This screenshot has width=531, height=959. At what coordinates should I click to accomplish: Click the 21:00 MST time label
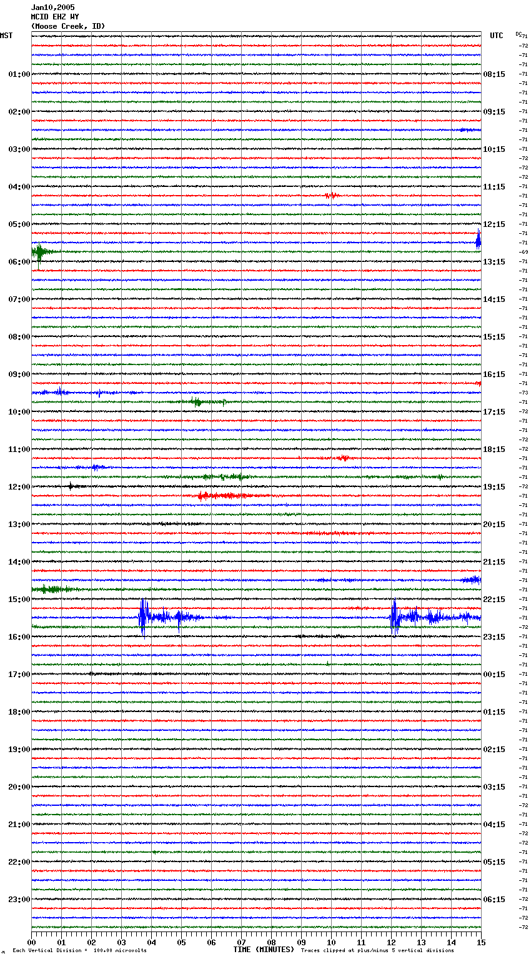[19, 825]
